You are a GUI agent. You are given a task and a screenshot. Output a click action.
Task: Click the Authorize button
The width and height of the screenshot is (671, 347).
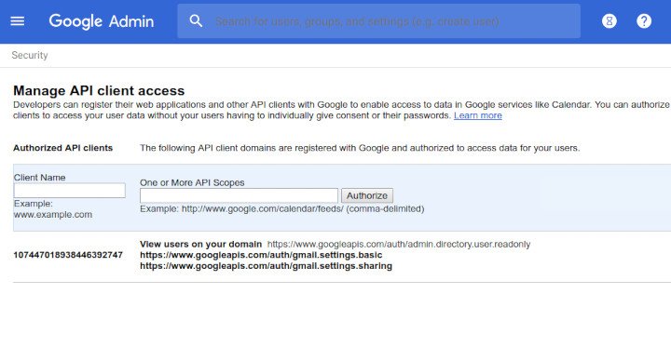coord(367,195)
